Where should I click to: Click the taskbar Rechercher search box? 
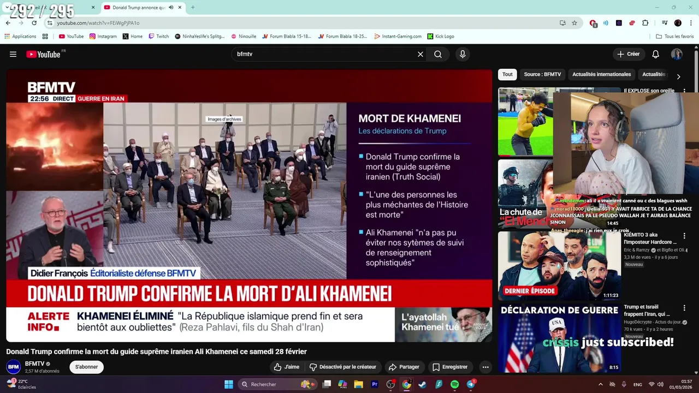click(277, 384)
